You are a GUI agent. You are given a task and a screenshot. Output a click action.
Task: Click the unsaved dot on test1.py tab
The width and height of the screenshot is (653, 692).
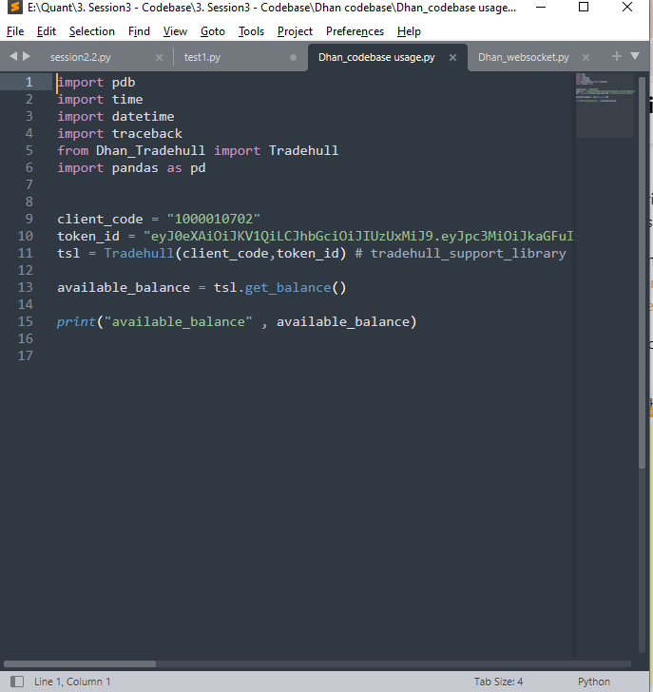(x=293, y=58)
